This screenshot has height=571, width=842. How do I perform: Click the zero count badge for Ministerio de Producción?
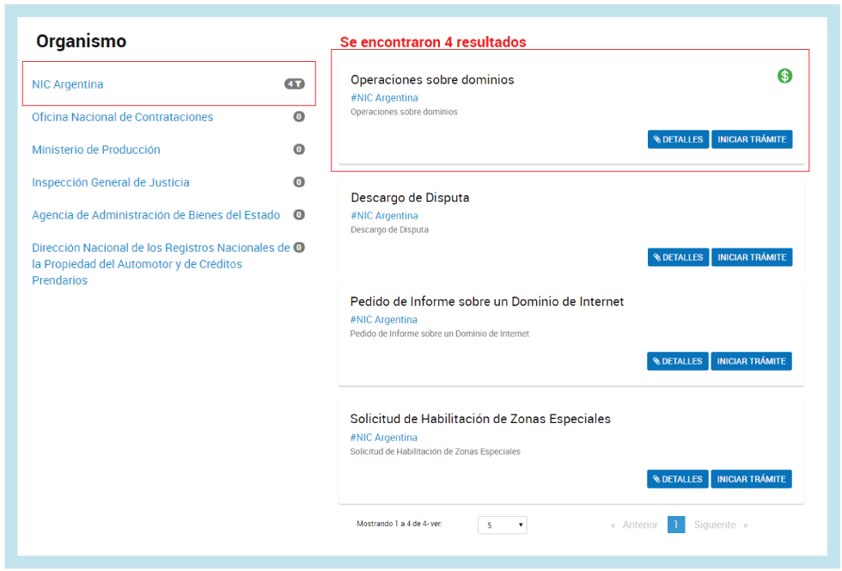[299, 150]
